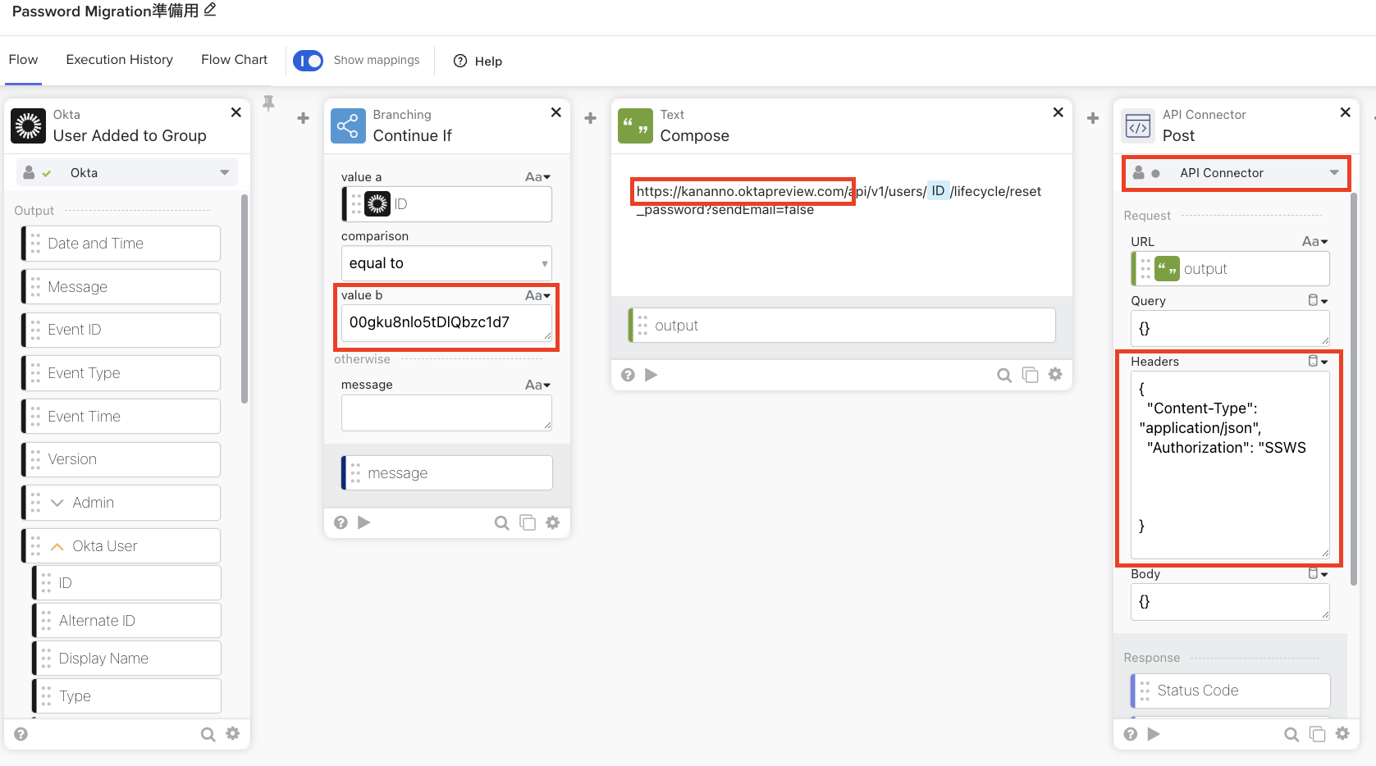Click the search icon on the API Connector card
This screenshot has width=1376, height=766.
1291,734
